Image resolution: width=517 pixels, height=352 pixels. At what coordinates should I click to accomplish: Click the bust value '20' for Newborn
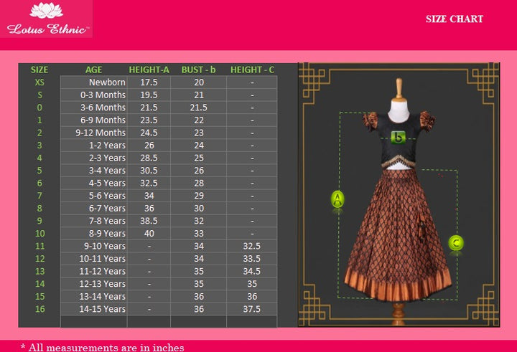[199, 82]
